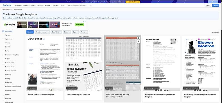
Task: Click the Thegoodocs.com breadcrumb link
Action: tap(6, 9)
